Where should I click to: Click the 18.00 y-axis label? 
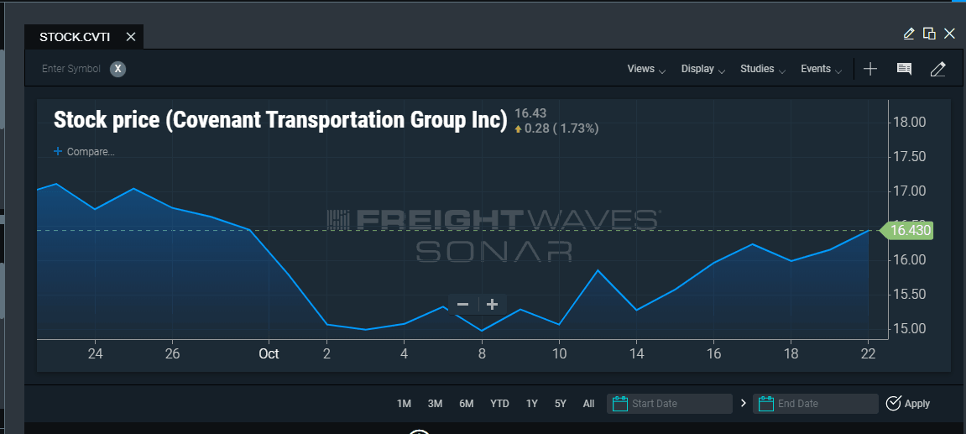(x=910, y=122)
